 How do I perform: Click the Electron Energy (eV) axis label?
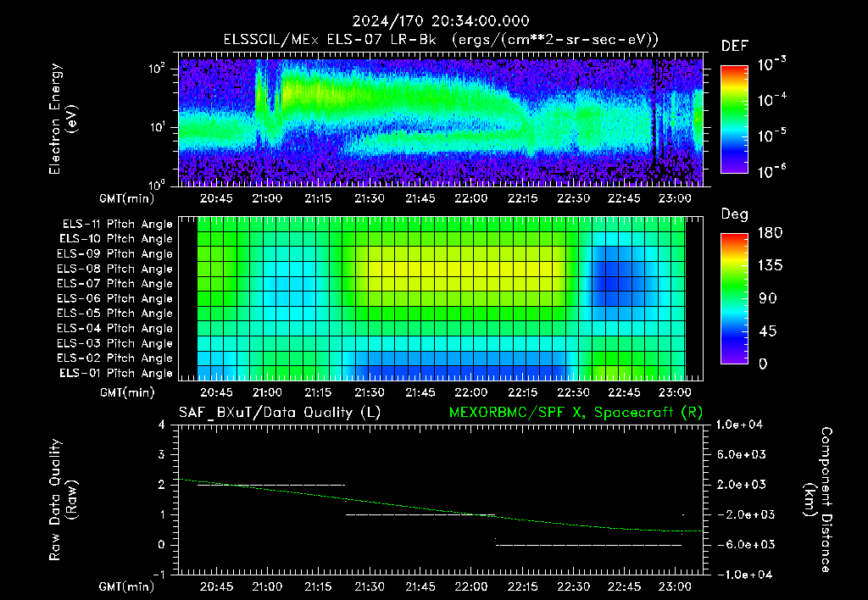tap(63, 119)
